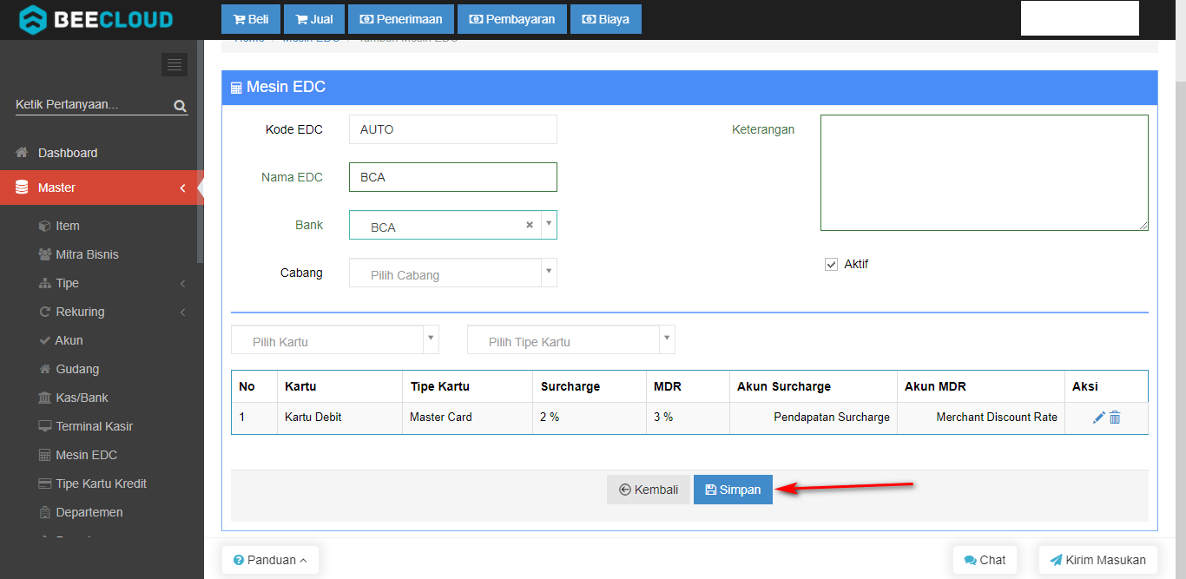Open the Pilih Kartu dropdown
The height and width of the screenshot is (579, 1186).
(335, 339)
